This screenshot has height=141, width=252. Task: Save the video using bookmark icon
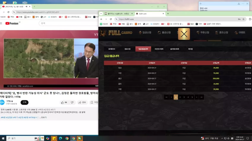pos(92,102)
